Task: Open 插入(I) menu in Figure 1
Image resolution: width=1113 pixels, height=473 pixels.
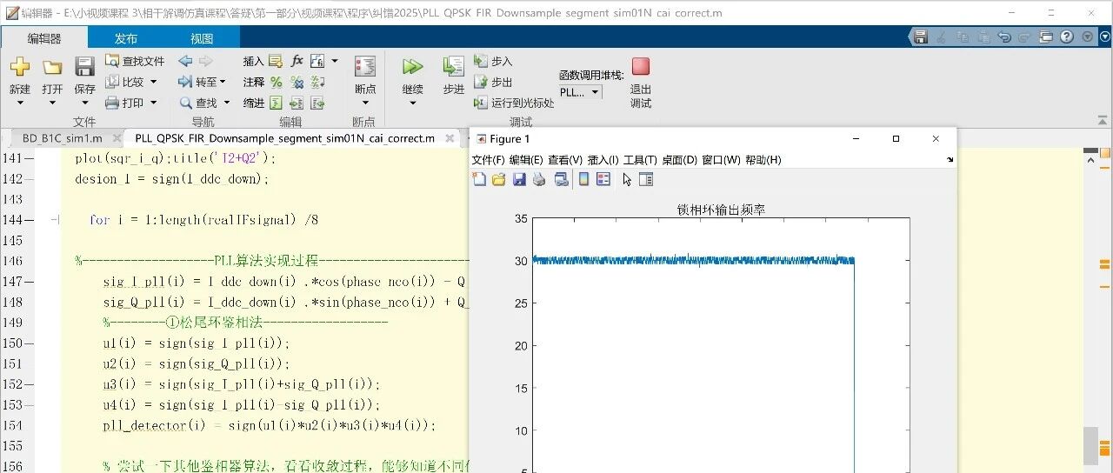Action: coord(603,160)
